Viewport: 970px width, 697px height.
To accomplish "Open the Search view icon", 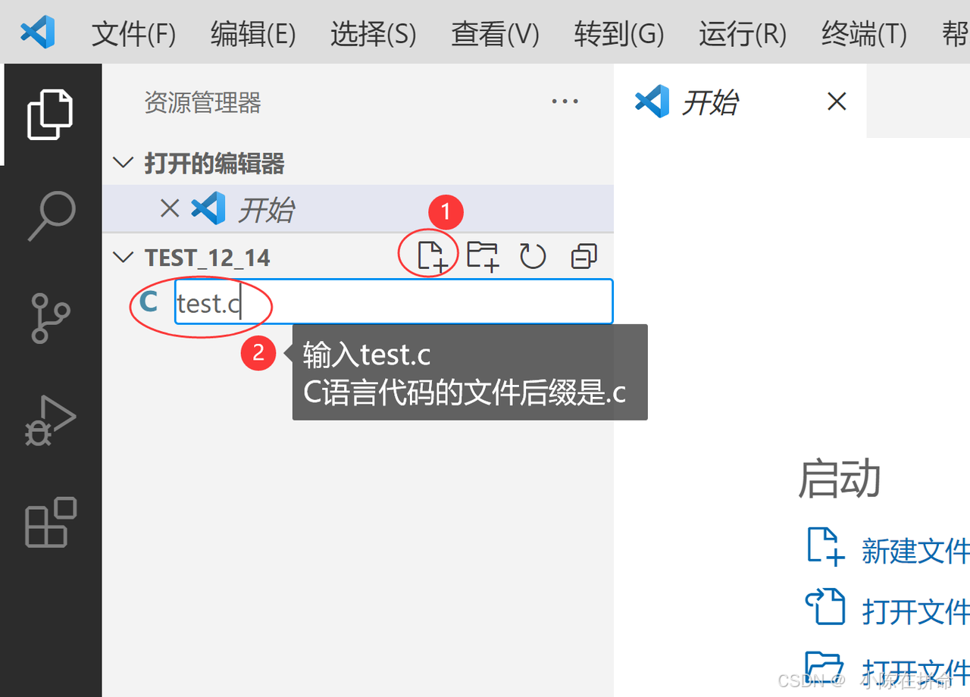I will click(52, 216).
